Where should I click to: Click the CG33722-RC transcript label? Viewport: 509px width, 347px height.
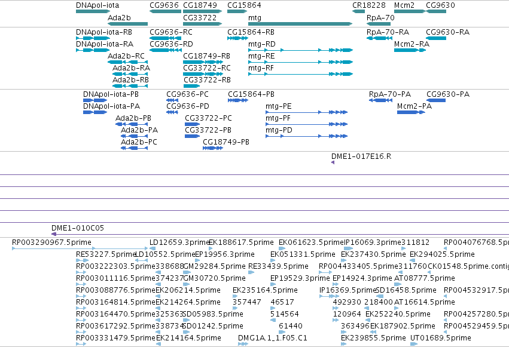pos(207,68)
